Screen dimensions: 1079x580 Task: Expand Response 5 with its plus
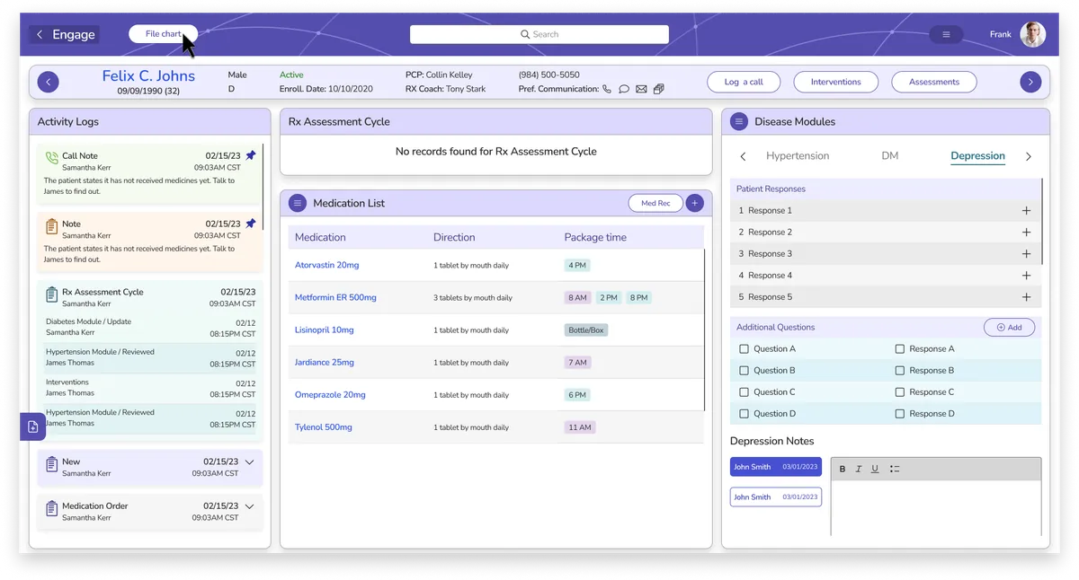1026,296
